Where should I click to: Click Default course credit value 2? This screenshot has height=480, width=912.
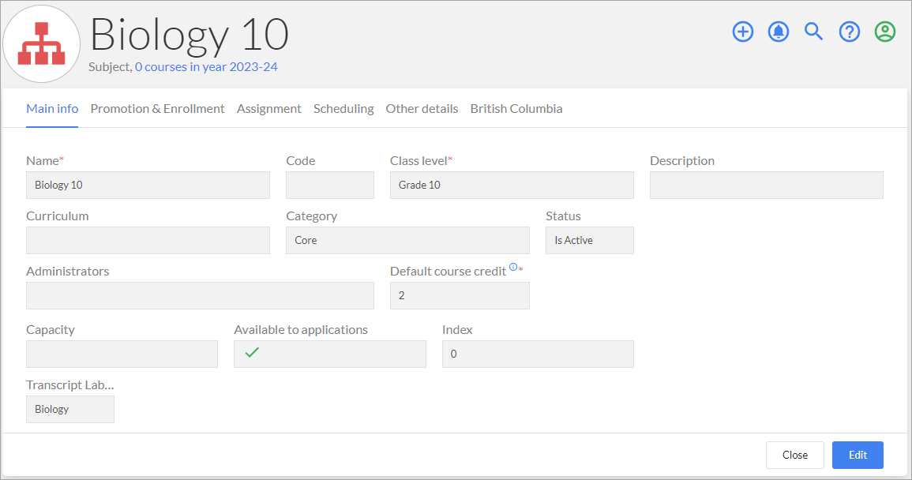click(x=460, y=295)
